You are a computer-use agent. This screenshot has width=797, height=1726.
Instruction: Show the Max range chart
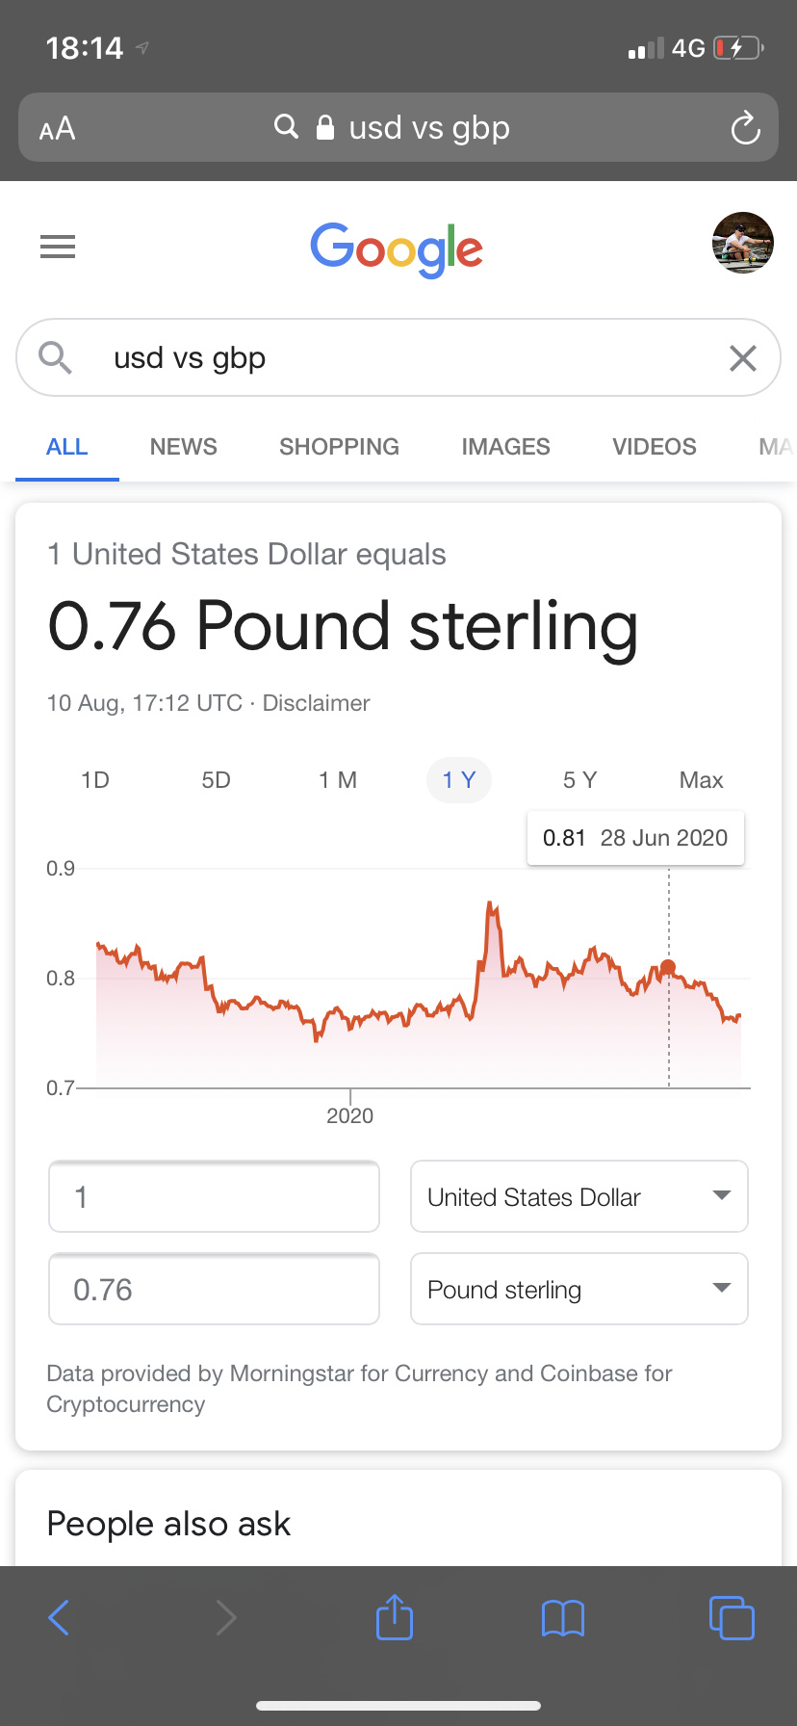[701, 780]
